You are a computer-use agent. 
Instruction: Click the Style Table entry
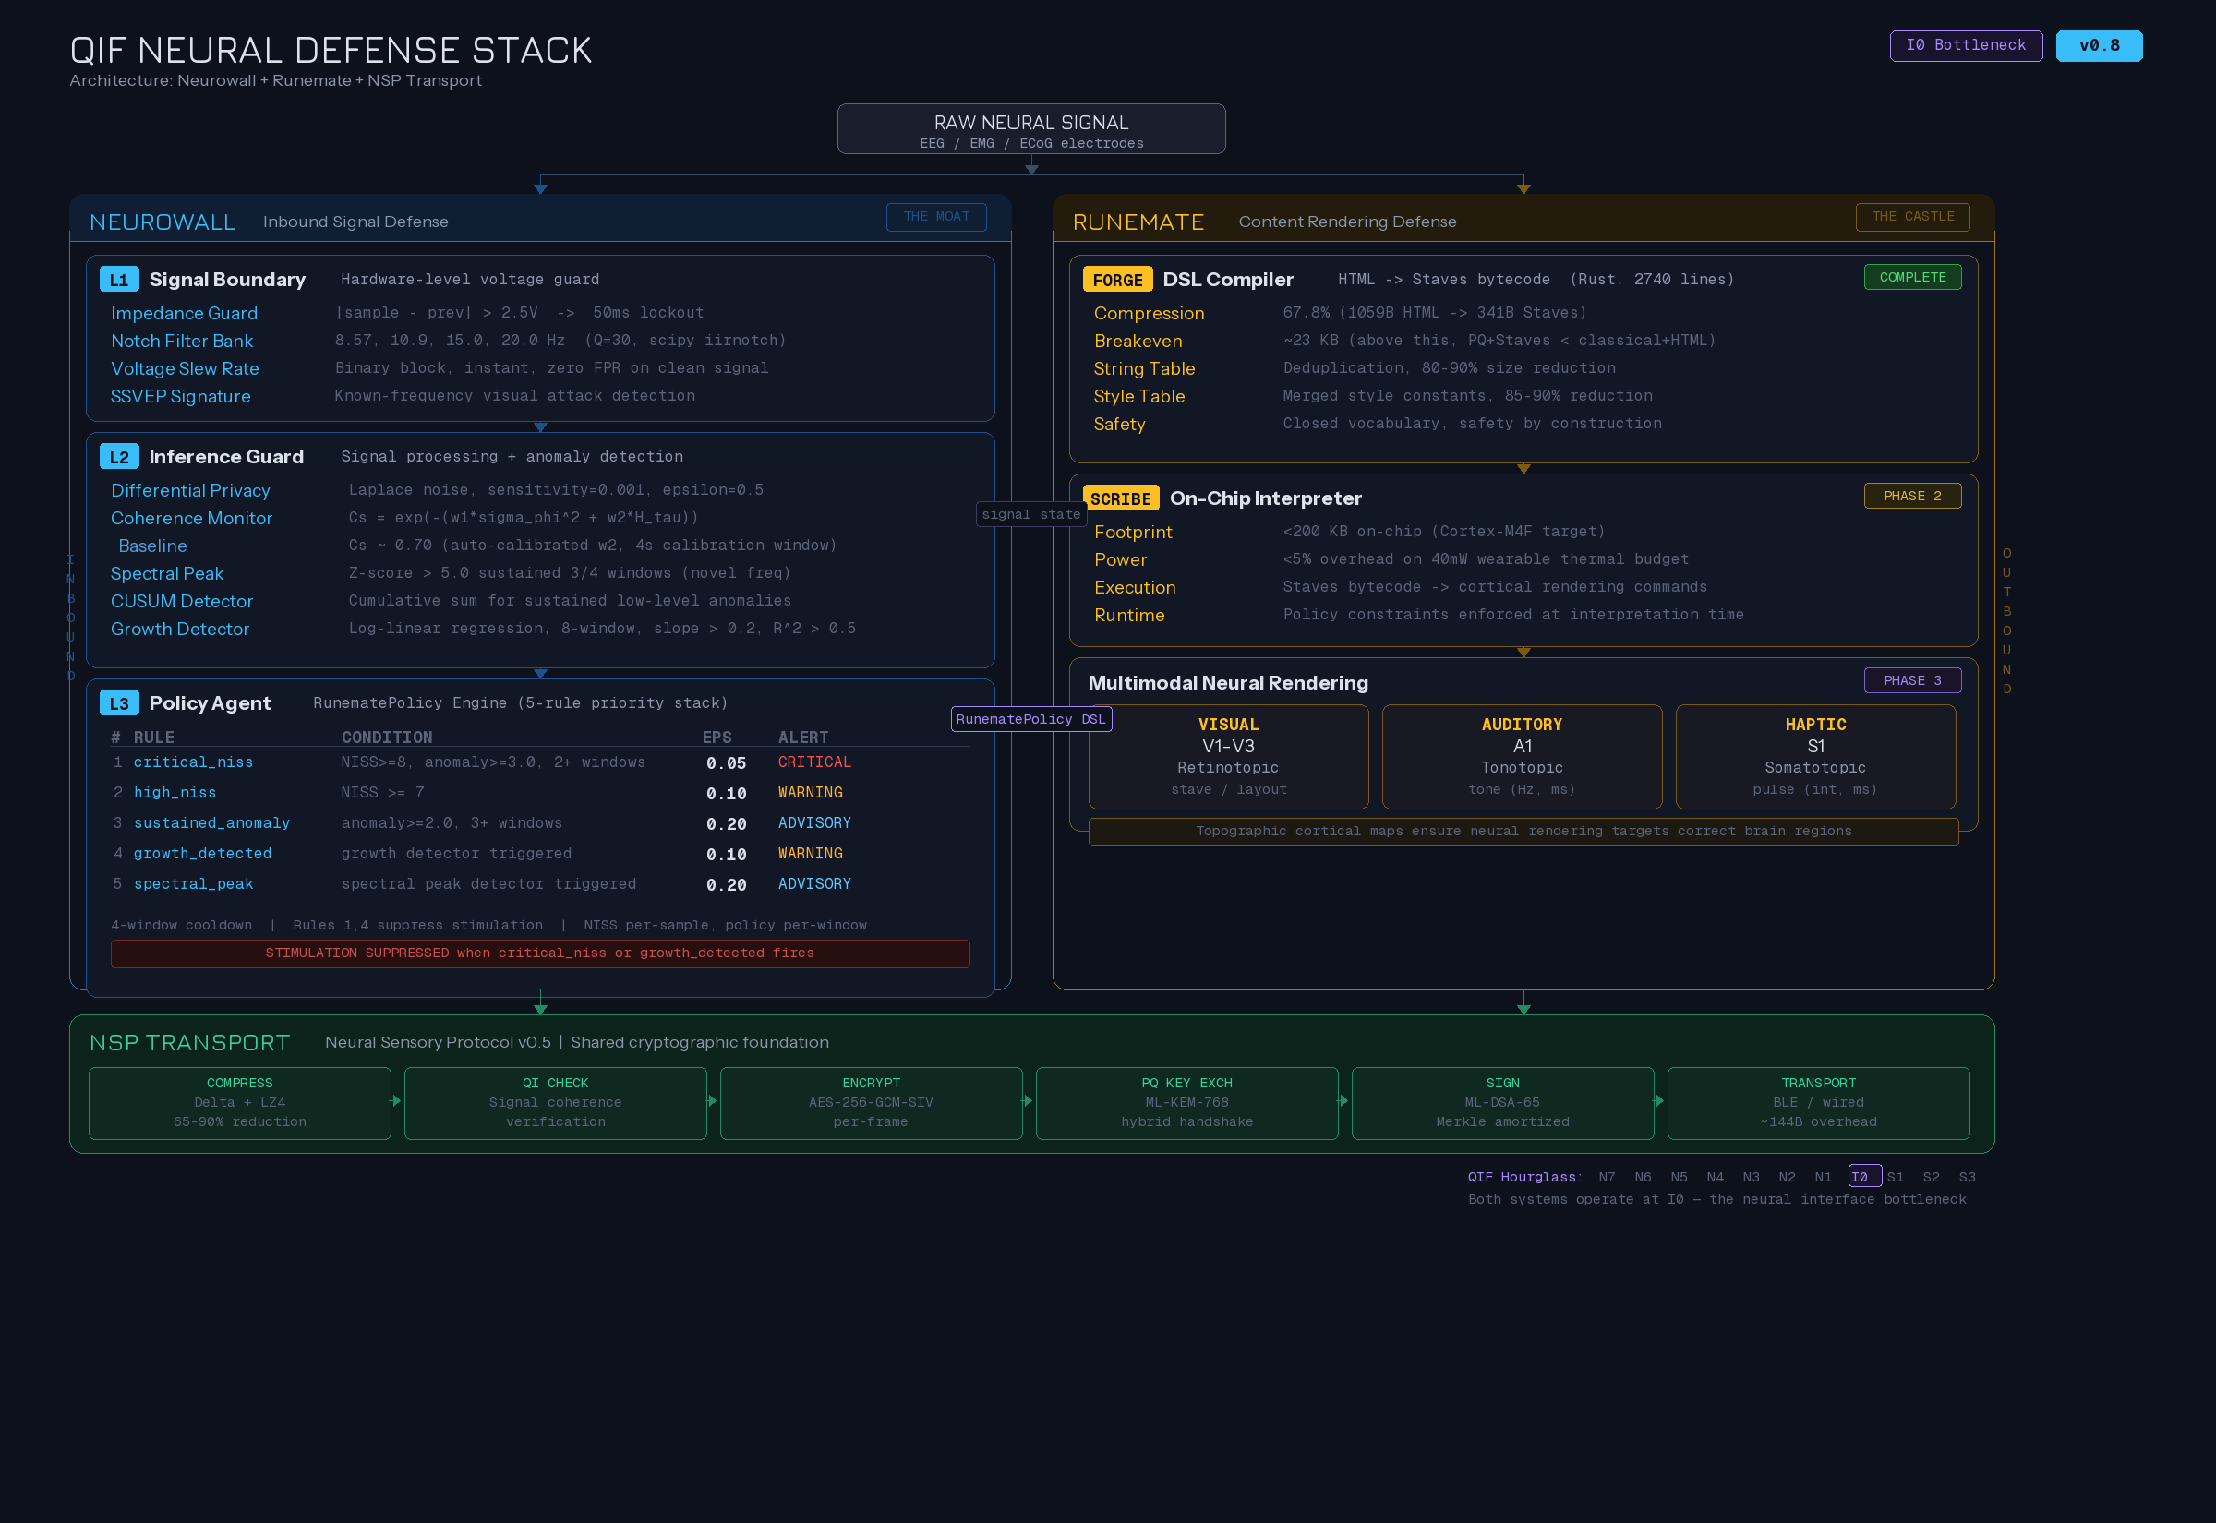(1138, 396)
